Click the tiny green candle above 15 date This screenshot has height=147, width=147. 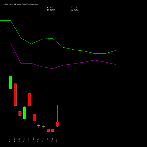[39, 125]
